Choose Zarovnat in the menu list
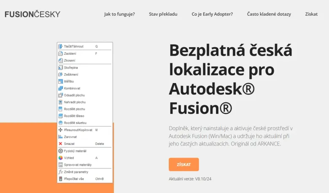 [85, 137]
